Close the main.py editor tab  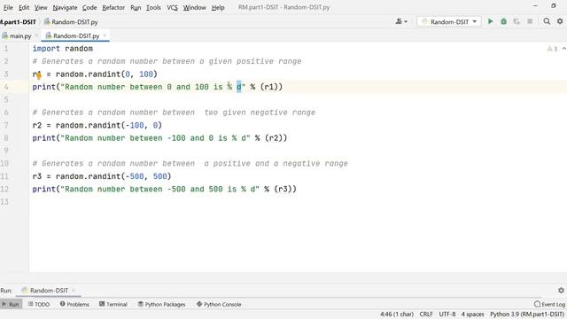pyautogui.click(x=36, y=35)
